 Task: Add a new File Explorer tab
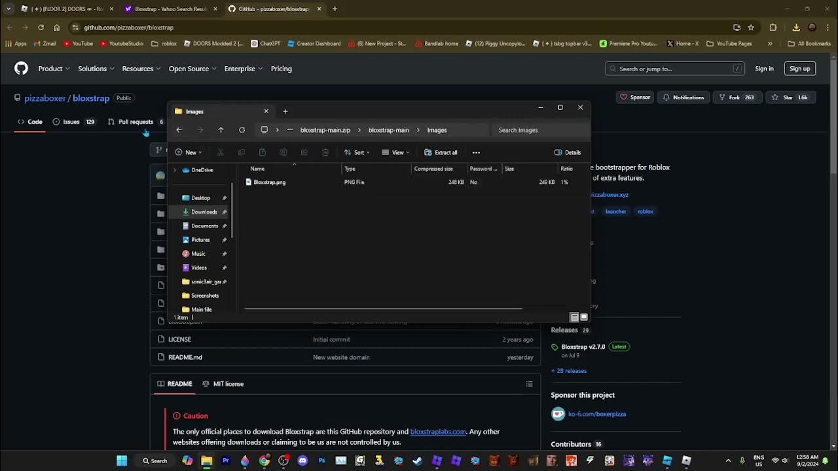coord(285,111)
